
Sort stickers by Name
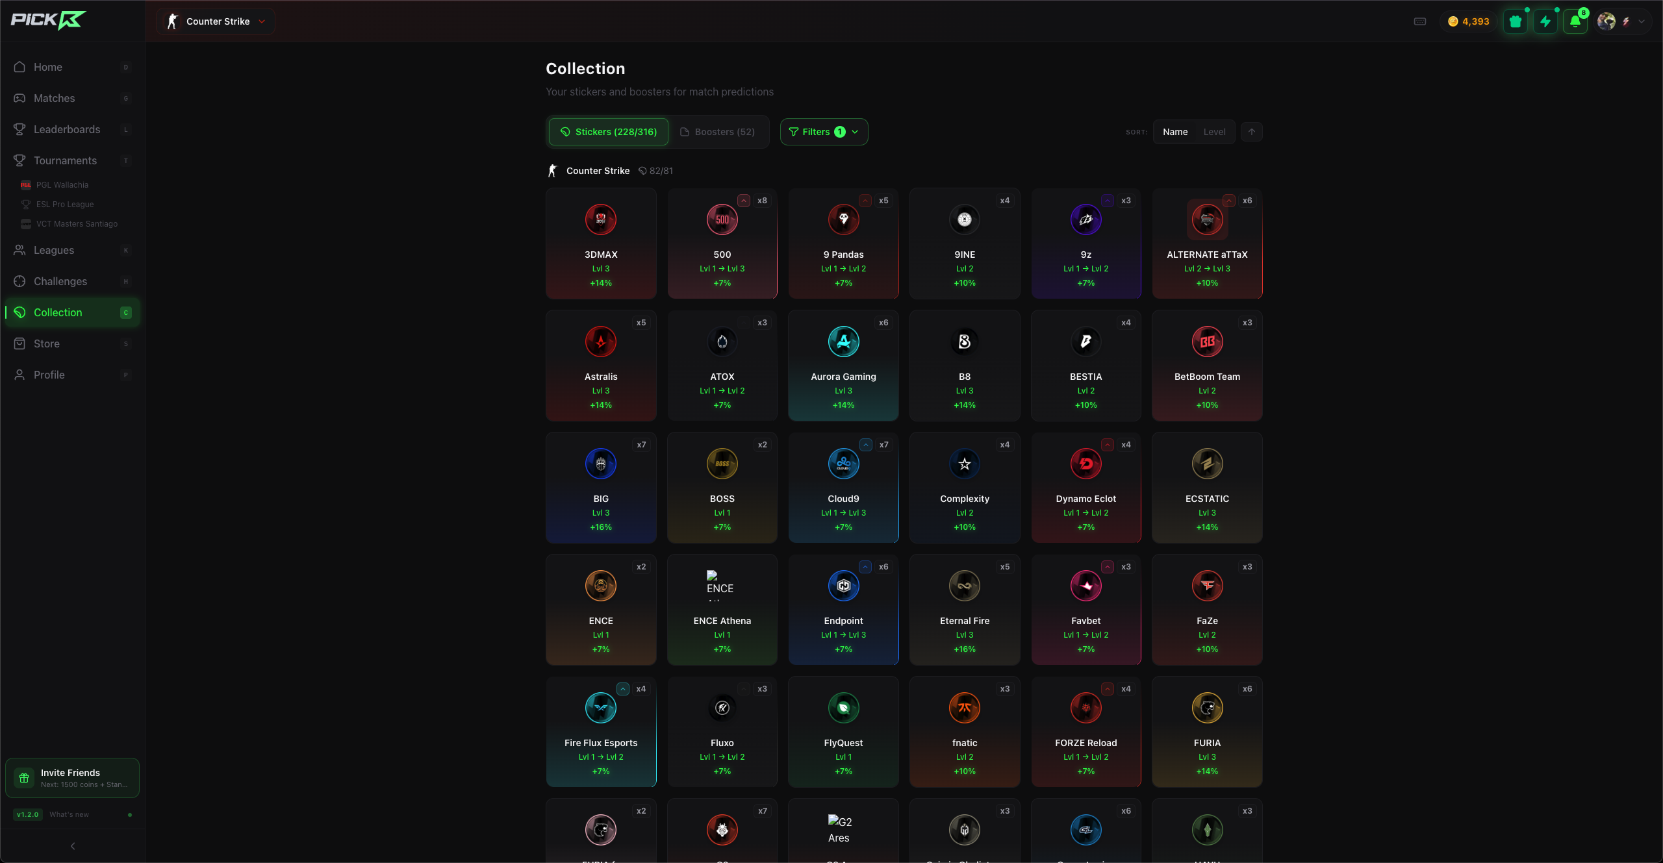pyautogui.click(x=1174, y=132)
